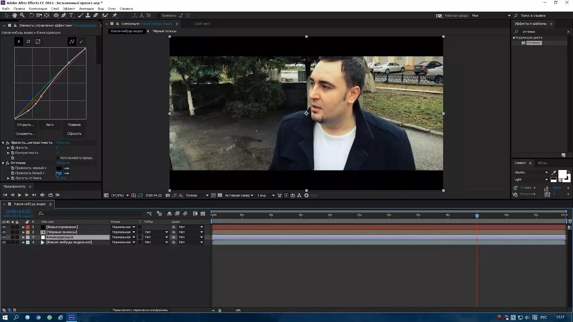Image resolution: width=573 pixels, height=322 pixels.
Task: Select the Roto Brush tool
Action: [105, 15]
